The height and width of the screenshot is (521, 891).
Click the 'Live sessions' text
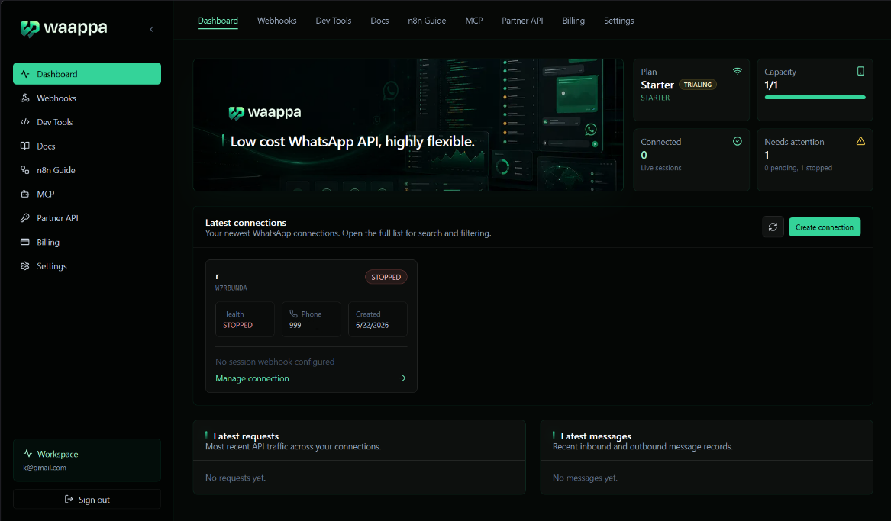pyautogui.click(x=661, y=168)
